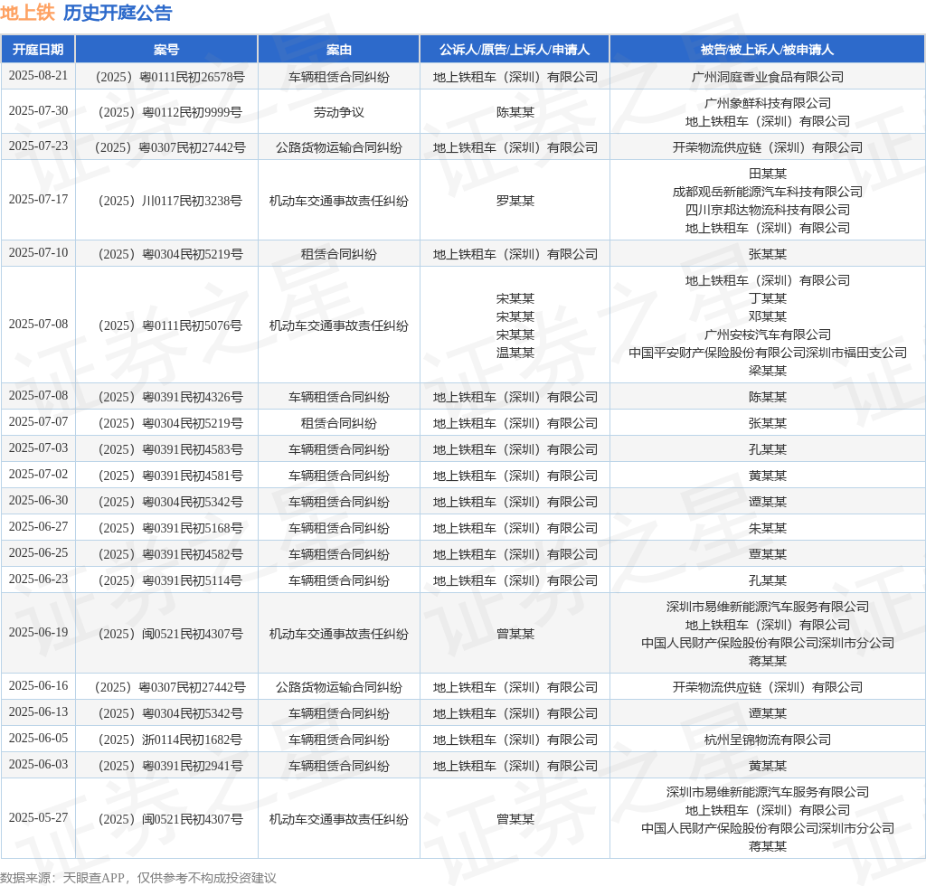Click case number 粤0391民初4326号
Image resolution: width=926 pixels, height=886 pixels.
193,397
